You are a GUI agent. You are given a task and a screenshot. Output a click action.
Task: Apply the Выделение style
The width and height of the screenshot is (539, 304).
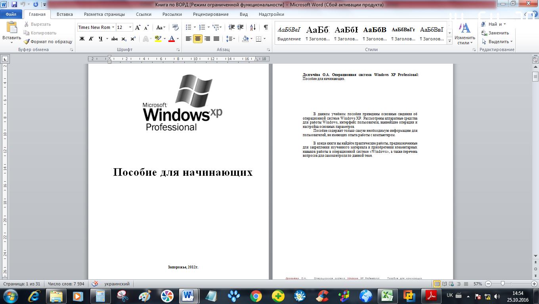tap(289, 33)
